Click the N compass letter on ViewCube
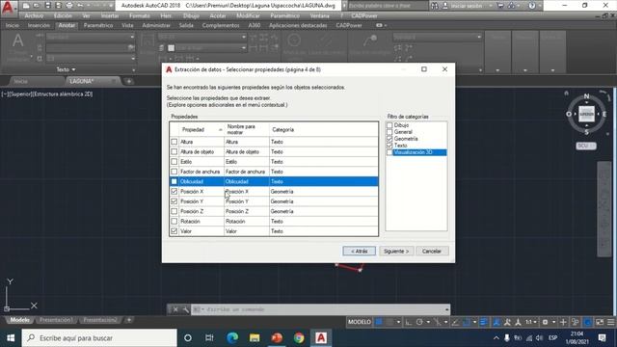 point(586,96)
